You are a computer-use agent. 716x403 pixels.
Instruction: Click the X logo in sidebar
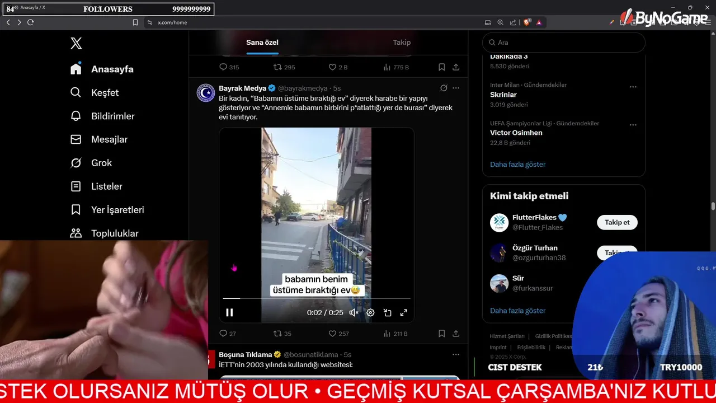click(x=76, y=43)
